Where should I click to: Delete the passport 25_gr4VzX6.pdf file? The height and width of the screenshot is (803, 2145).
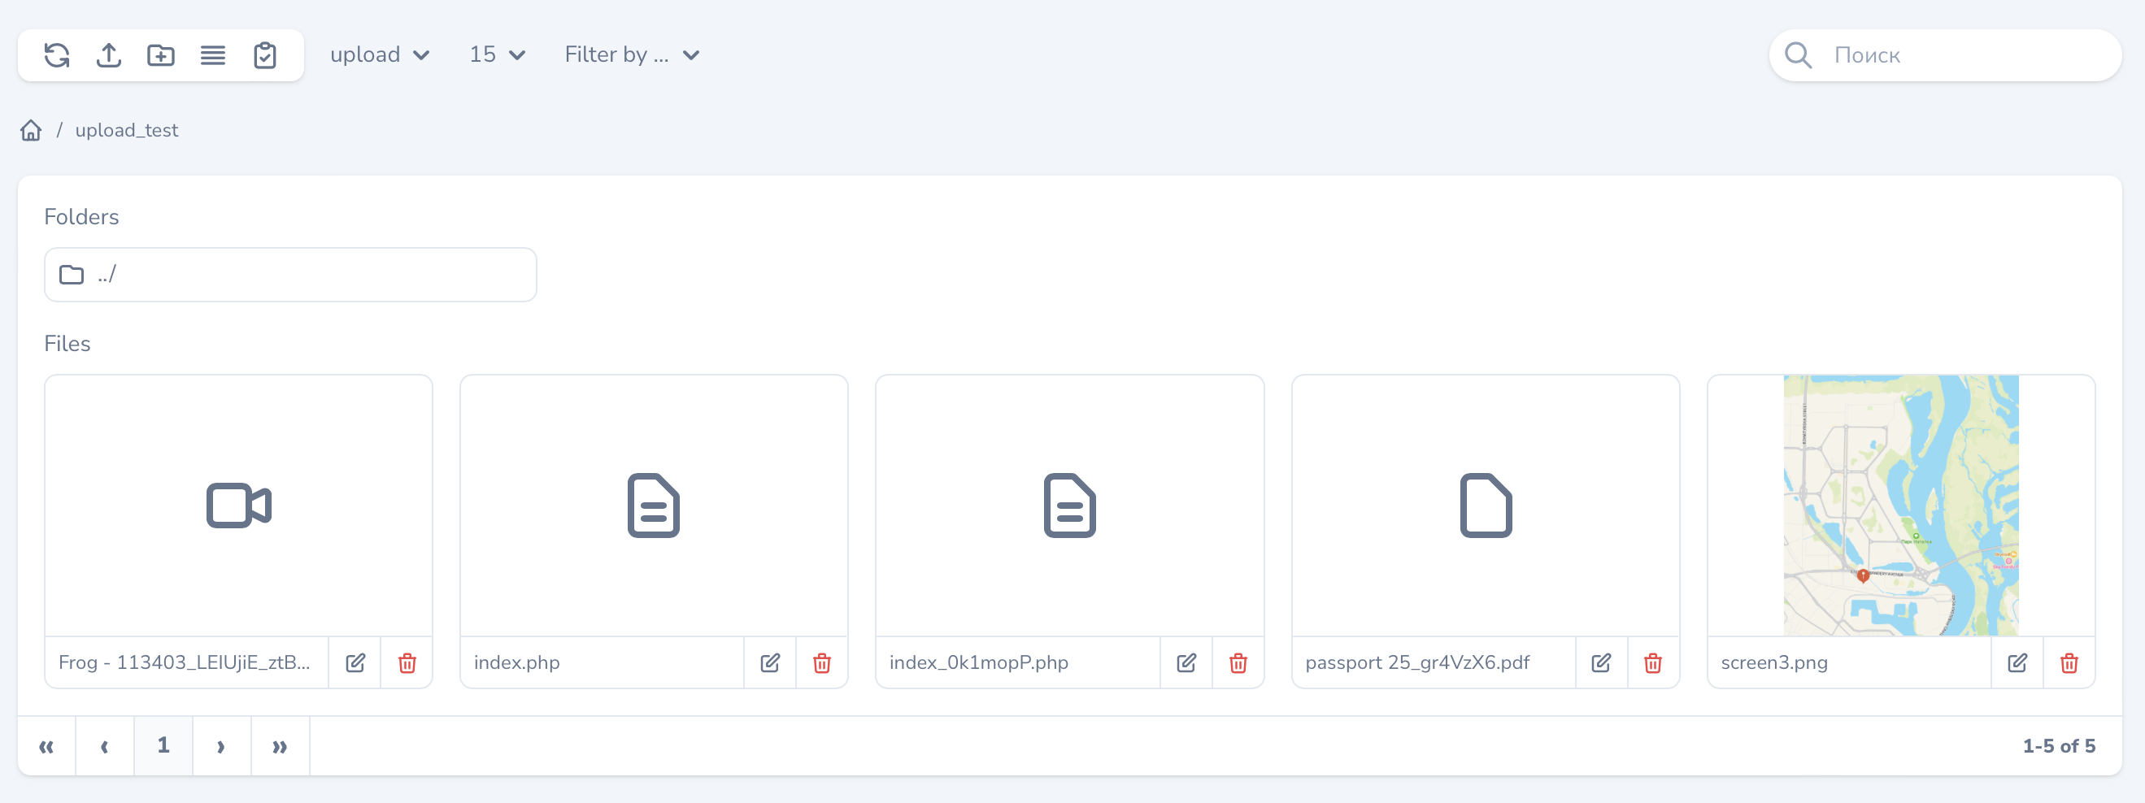pos(1653,662)
